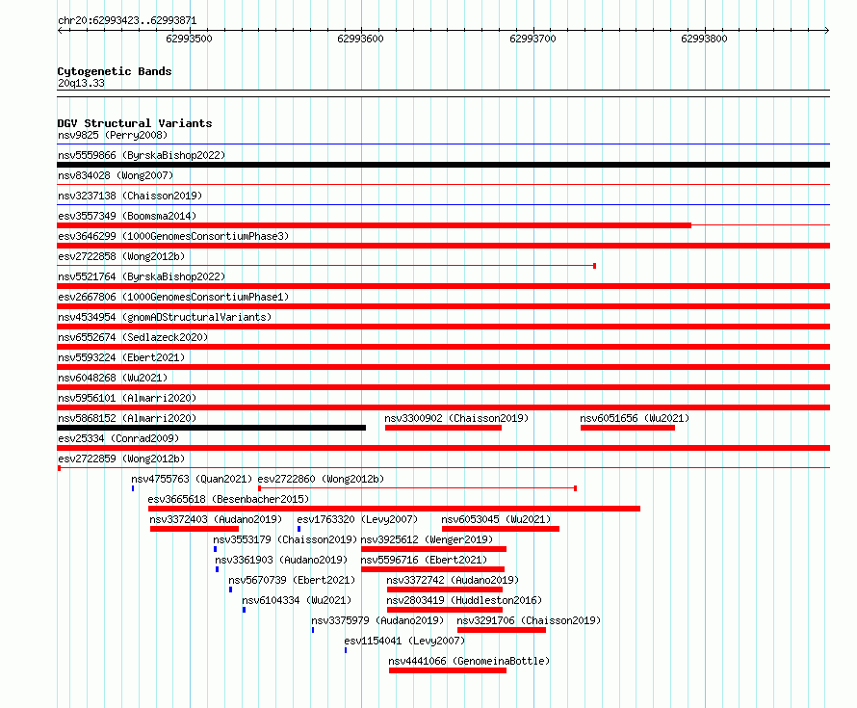
Task: Click the 62993600 ruler position
Action: pos(361,39)
